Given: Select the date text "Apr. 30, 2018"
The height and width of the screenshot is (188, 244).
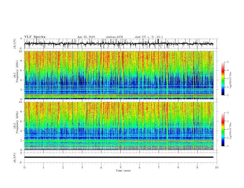Looking at the screenshot, I should tap(86, 37).
